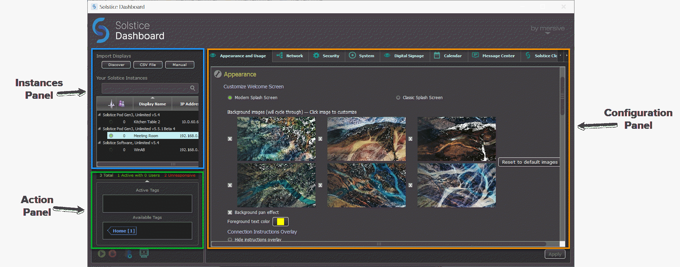Click the Kitchen Table 2 status indicator

point(111,122)
